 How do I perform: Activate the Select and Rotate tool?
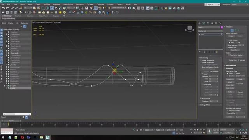(56, 8)
